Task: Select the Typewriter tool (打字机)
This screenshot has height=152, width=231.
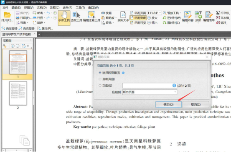Action: tap(223, 13)
